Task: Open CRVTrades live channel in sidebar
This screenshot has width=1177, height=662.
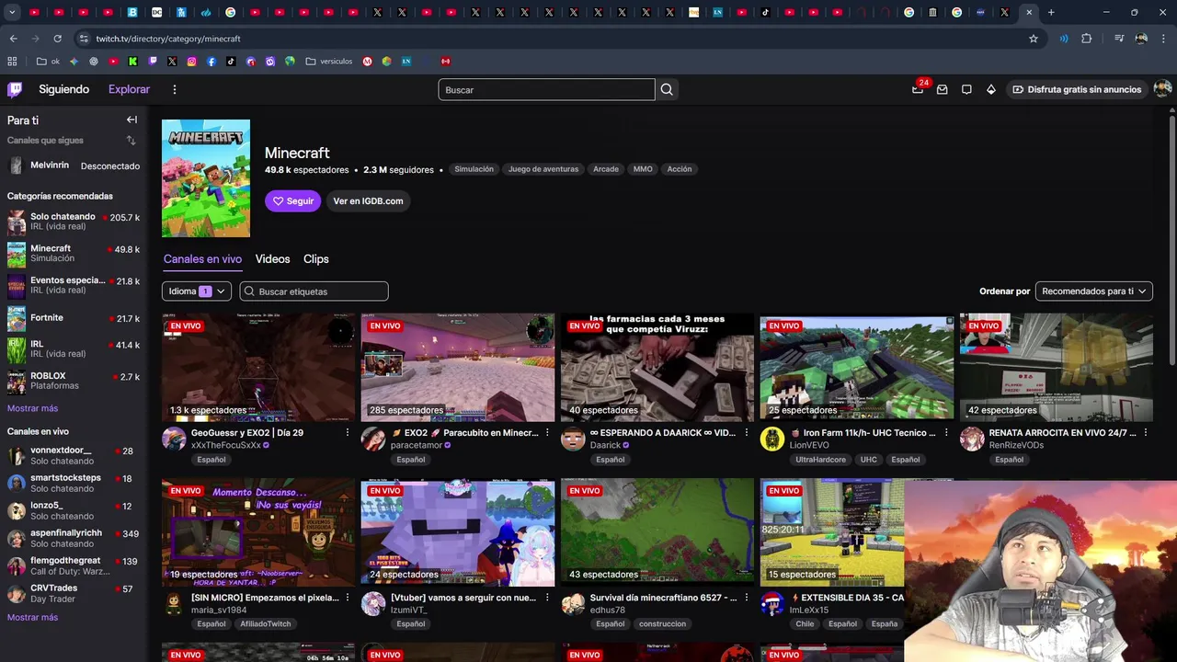Action: tap(74, 593)
